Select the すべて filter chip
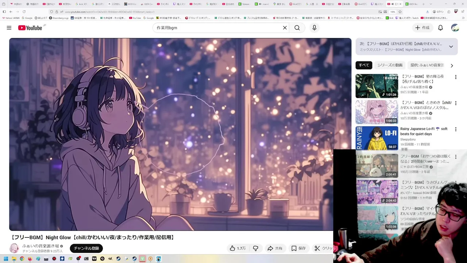 [364, 65]
